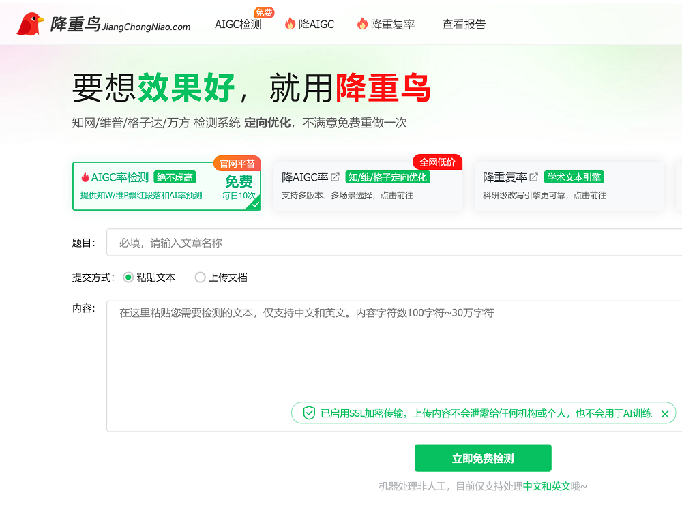The height and width of the screenshot is (525, 682).
Task: Open the 降AIGC率 card
Action: tap(368, 186)
